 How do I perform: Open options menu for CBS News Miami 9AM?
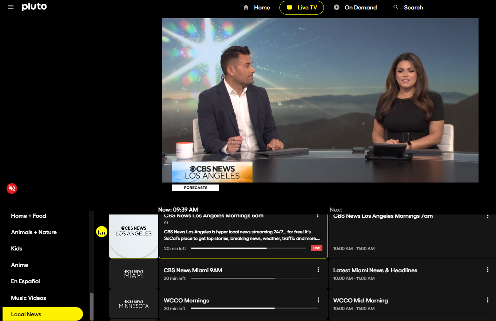[x=318, y=270]
